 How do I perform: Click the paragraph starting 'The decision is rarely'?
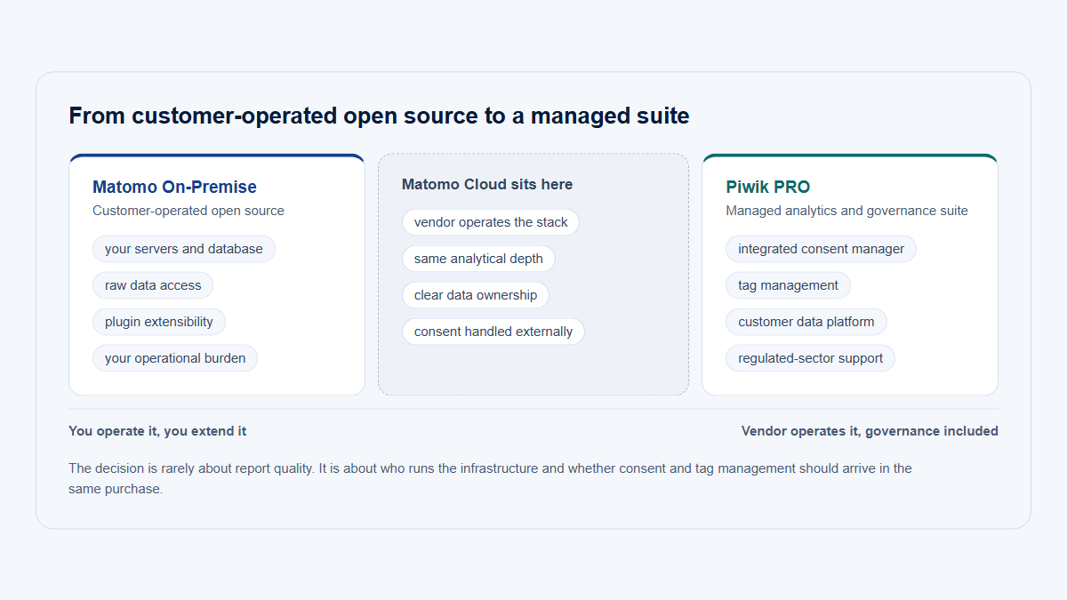pyautogui.click(x=490, y=478)
